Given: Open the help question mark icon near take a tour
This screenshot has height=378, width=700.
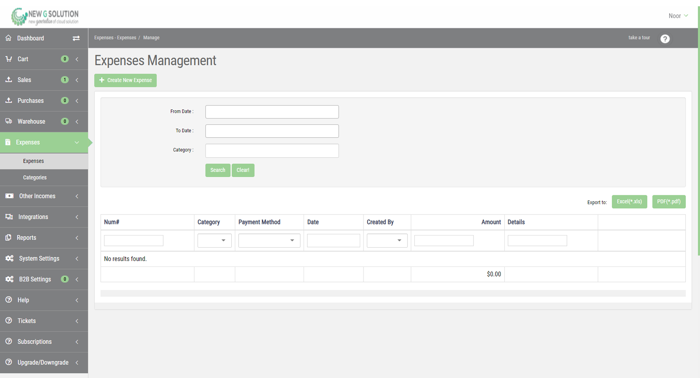Looking at the screenshot, I should 665,39.
